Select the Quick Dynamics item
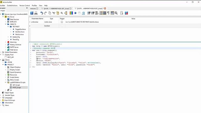201x113 pixels. pyautogui.click(x=15, y=72)
